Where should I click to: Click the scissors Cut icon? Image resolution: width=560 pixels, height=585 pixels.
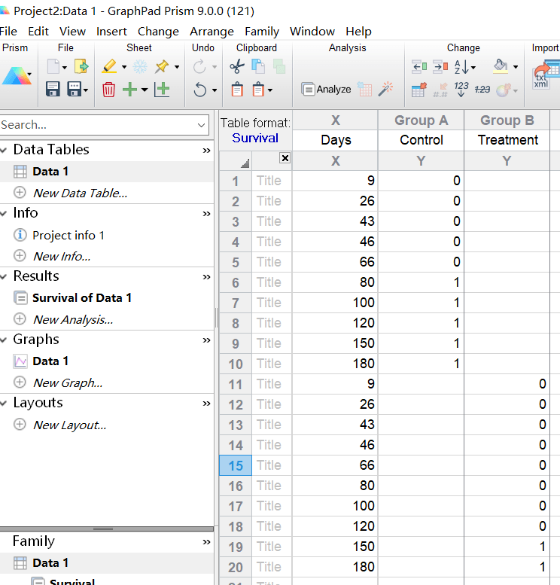[x=237, y=67]
